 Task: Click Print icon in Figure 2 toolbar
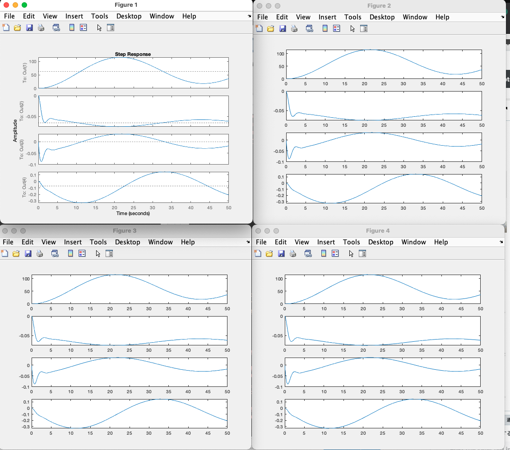(294, 28)
